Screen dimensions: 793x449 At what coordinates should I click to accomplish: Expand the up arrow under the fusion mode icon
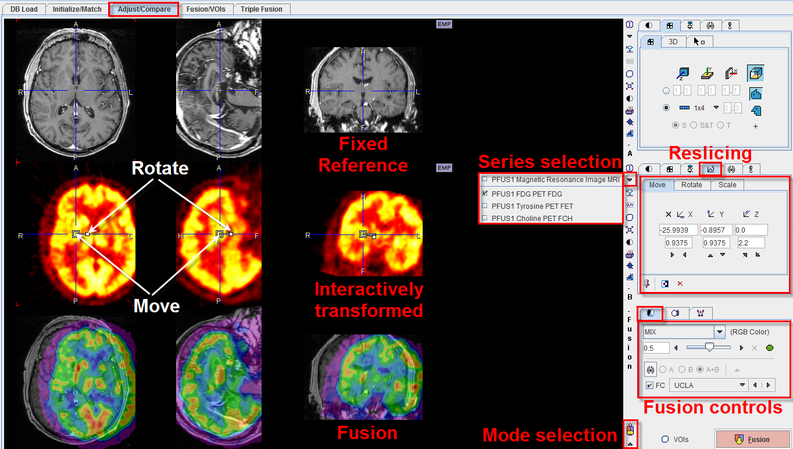(630, 444)
